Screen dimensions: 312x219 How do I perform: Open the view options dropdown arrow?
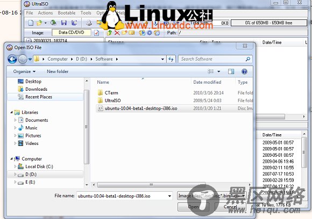[219, 71]
